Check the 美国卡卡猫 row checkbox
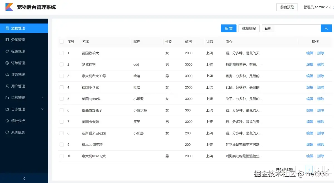The height and width of the screenshot is (183, 334). tap(62, 122)
